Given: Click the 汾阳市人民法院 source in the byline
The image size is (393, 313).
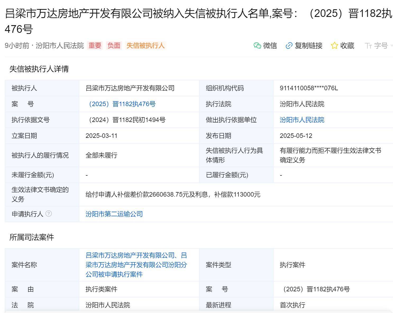Looking at the screenshot, I should click(60, 46).
